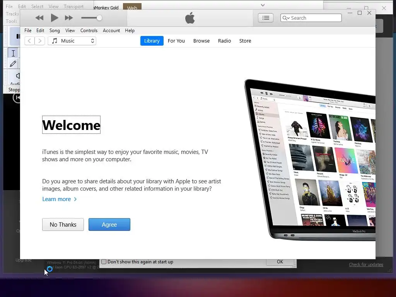
Task: Open the Transport menu in the background editor
Action: (x=73, y=7)
